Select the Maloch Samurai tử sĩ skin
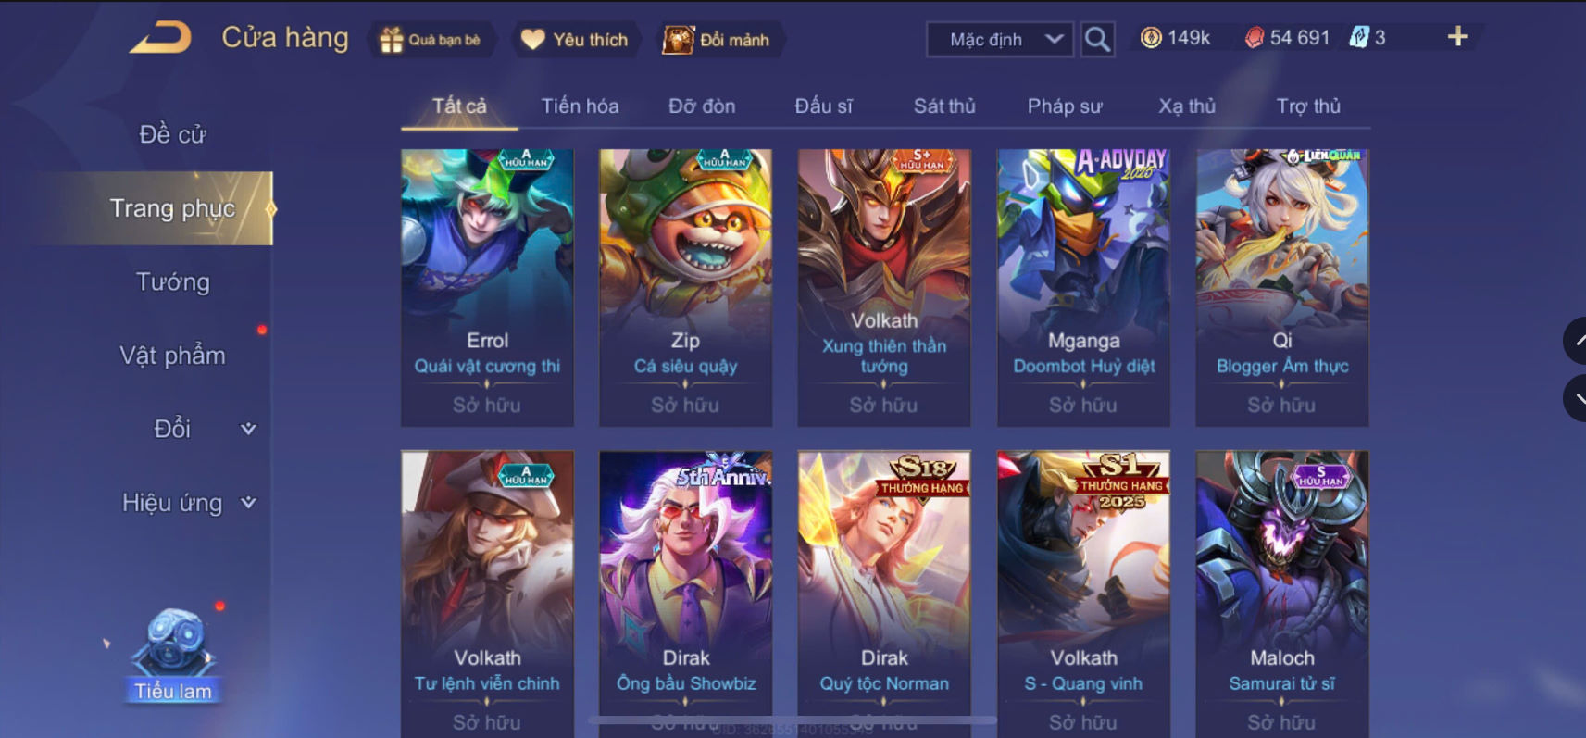 [1281, 594]
